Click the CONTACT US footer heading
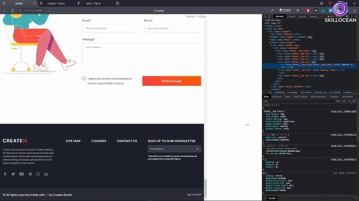Image resolution: width=359 pixels, height=201 pixels. tap(127, 141)
